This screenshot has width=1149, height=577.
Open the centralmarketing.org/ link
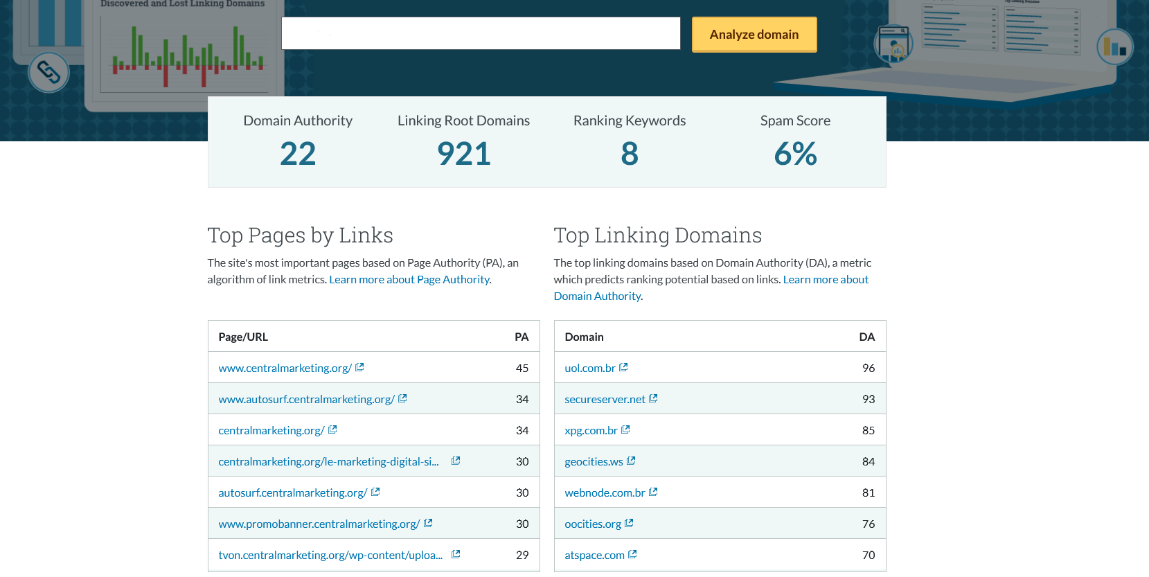[271, 430]
